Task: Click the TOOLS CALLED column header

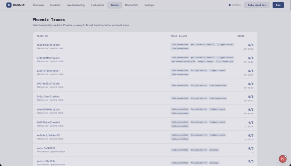Action: point(179,36)
